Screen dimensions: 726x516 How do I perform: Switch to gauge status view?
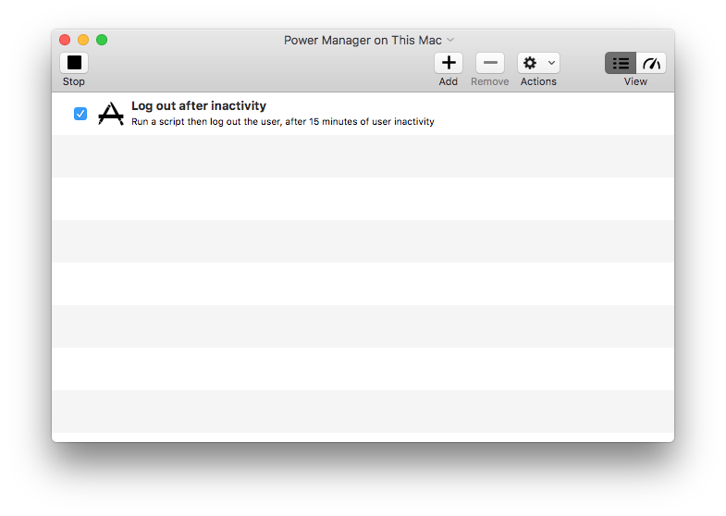pos(651,63)
